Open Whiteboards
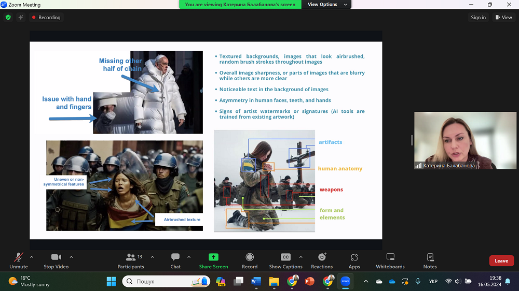Screen dimensions: 519x291 click(390, 257)
